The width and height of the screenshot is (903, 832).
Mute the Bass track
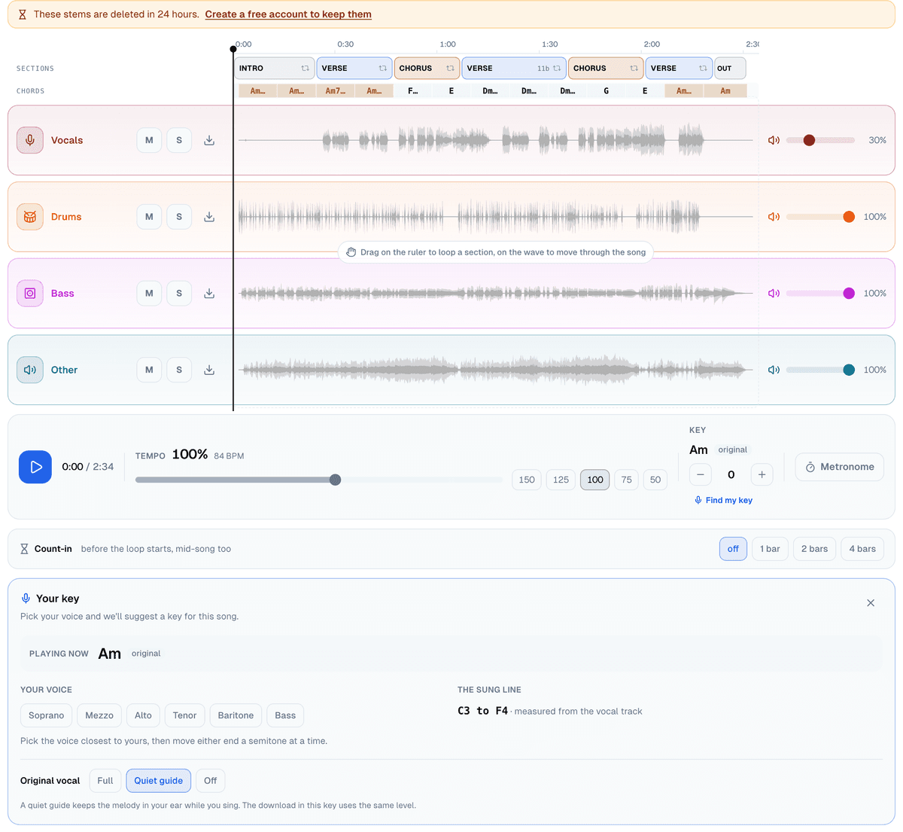(x=149, y=294)
